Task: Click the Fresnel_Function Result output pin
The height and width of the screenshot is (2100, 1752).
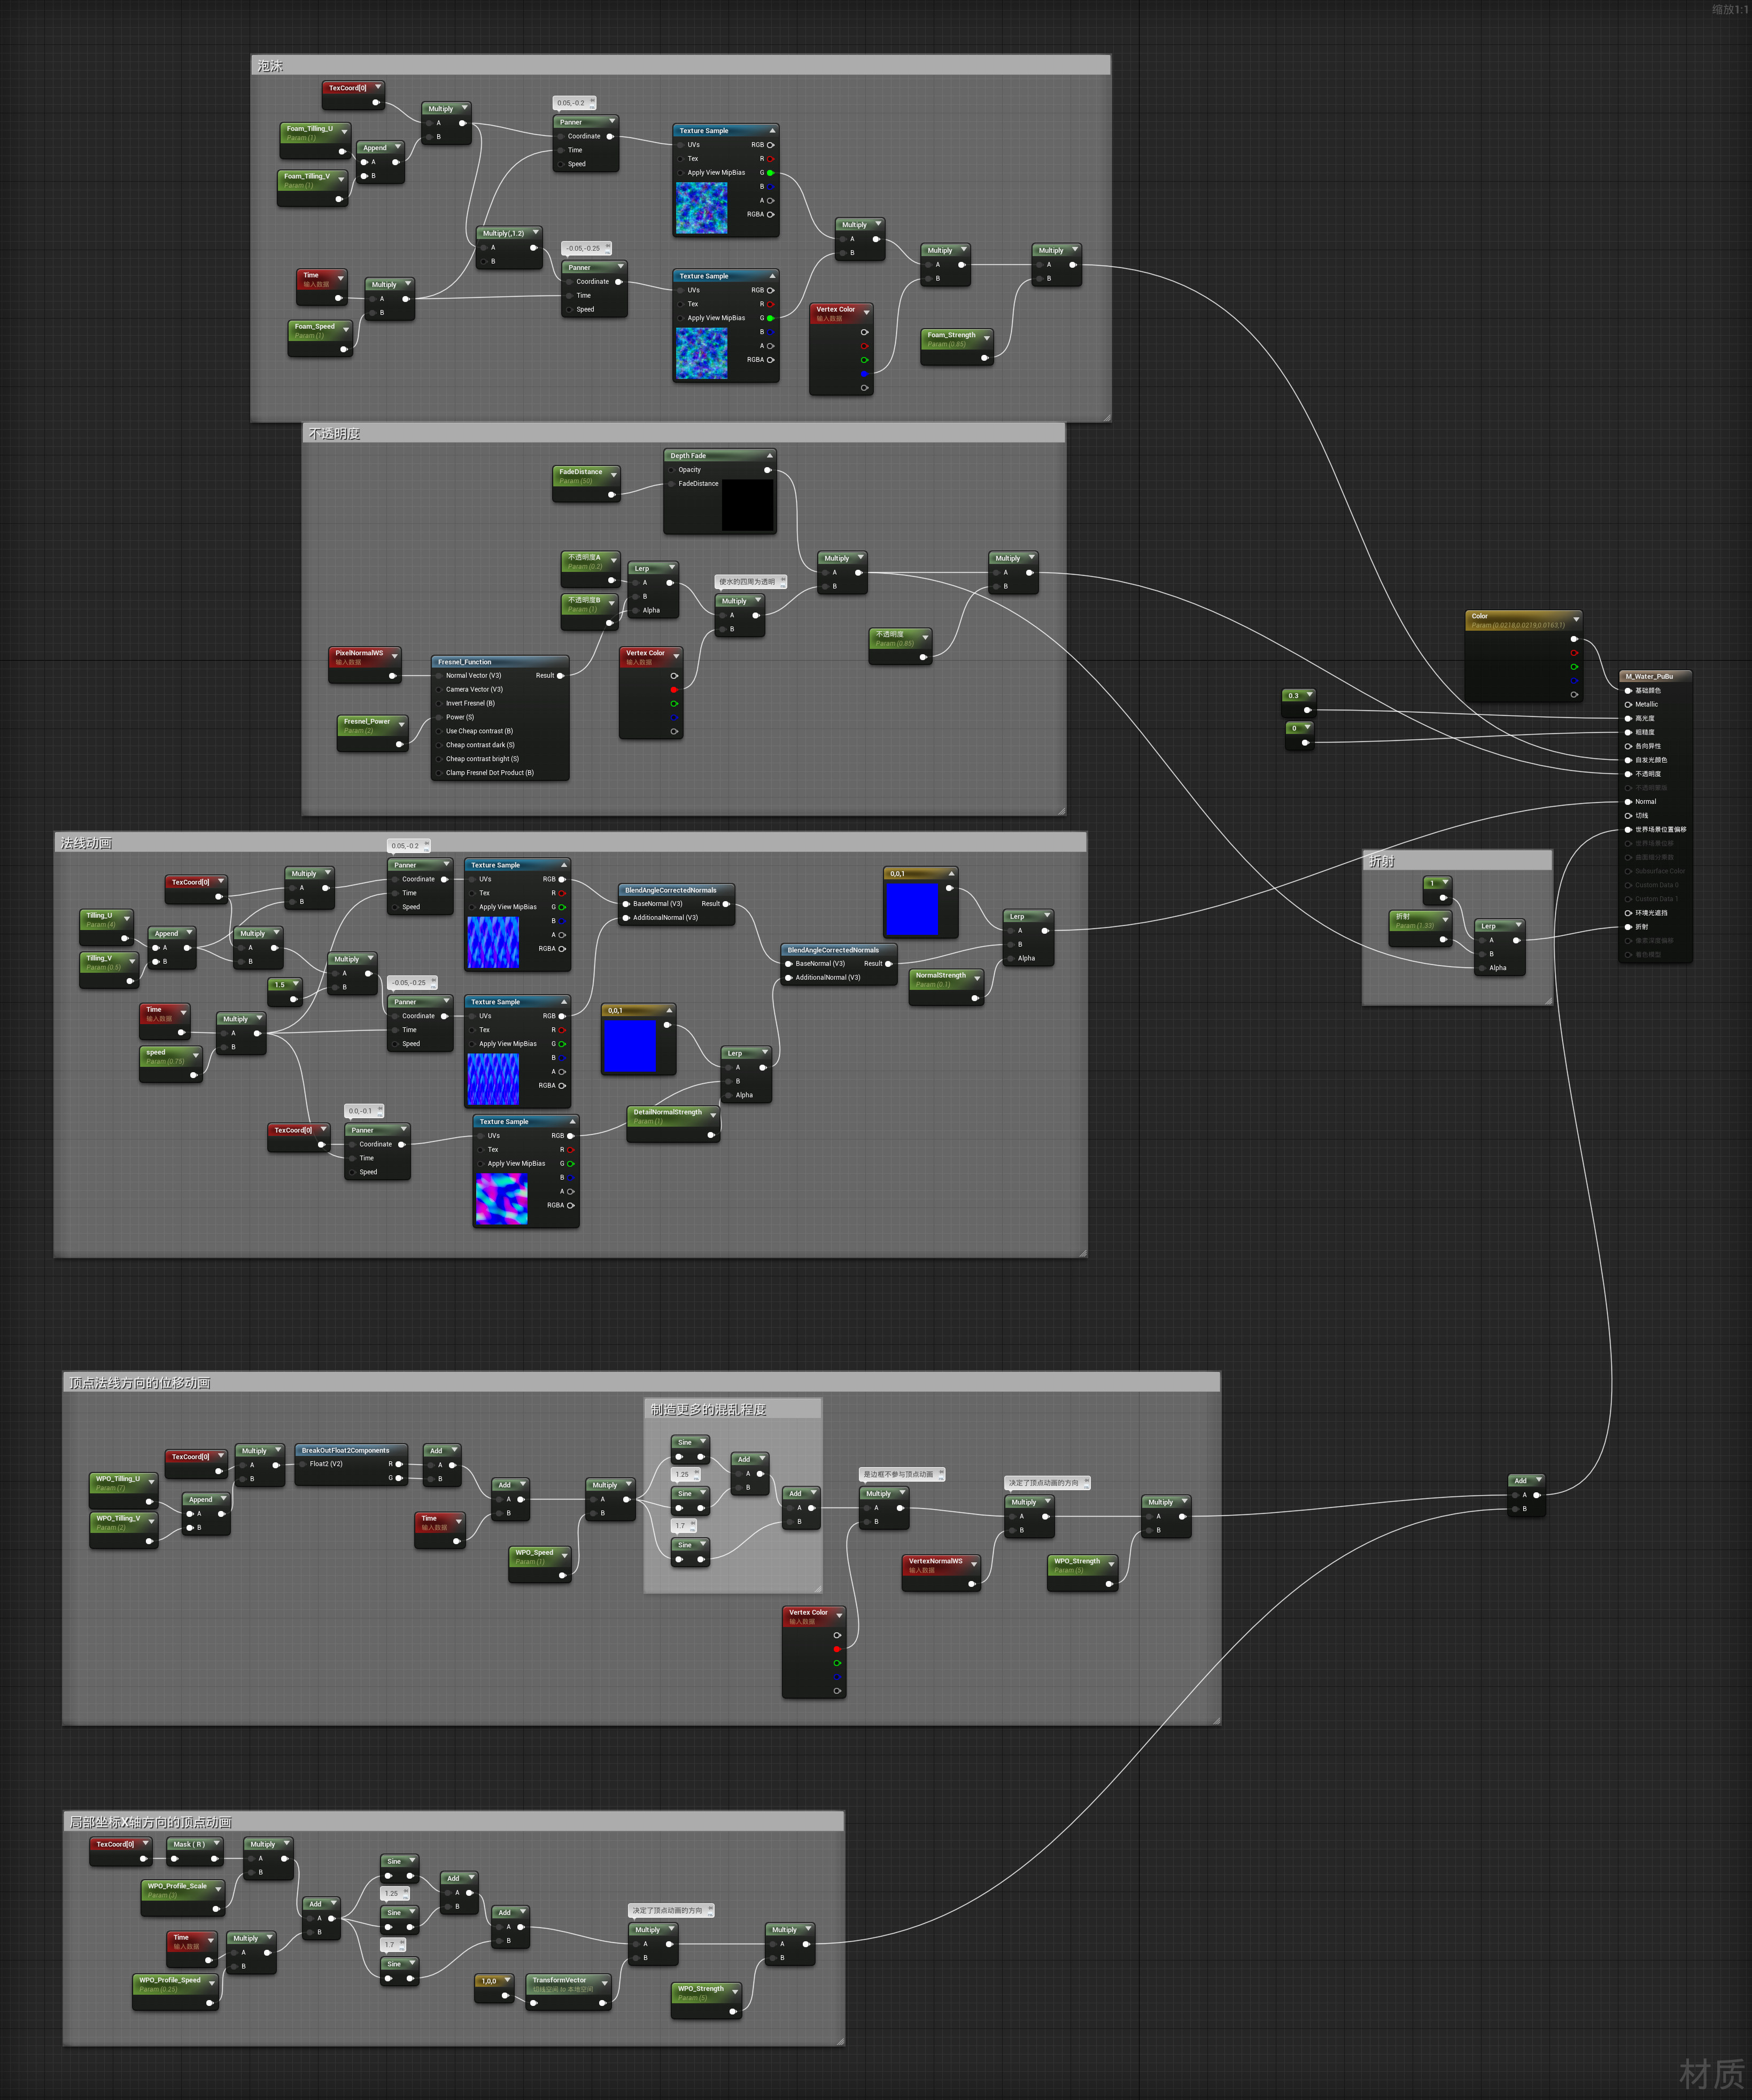Action: tap(560, 676)
